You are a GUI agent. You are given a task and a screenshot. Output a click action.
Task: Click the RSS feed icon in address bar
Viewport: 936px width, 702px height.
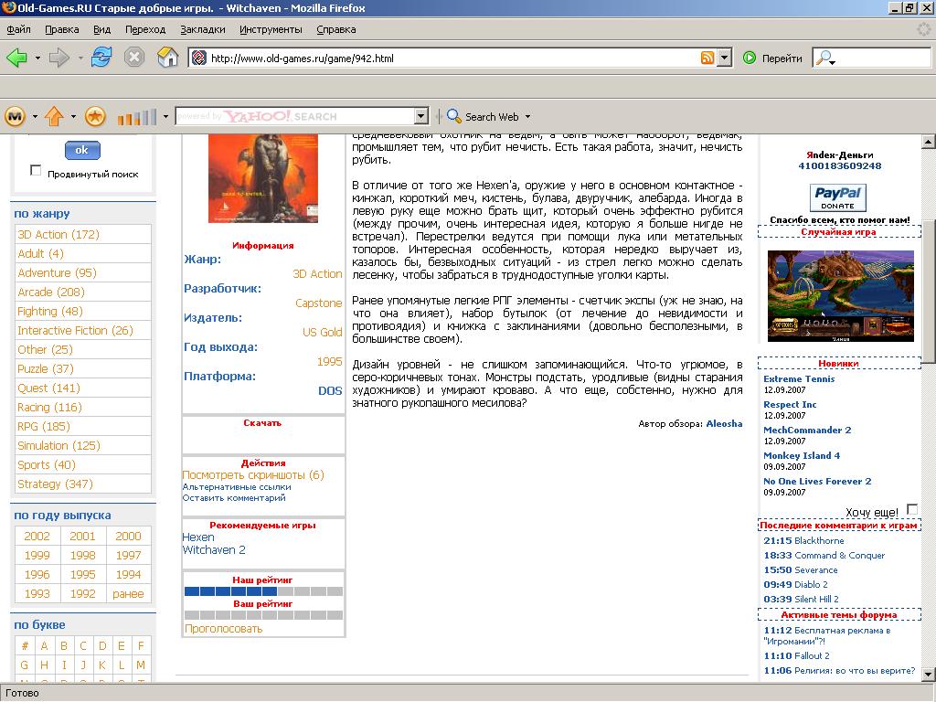[x=707, y=58]
